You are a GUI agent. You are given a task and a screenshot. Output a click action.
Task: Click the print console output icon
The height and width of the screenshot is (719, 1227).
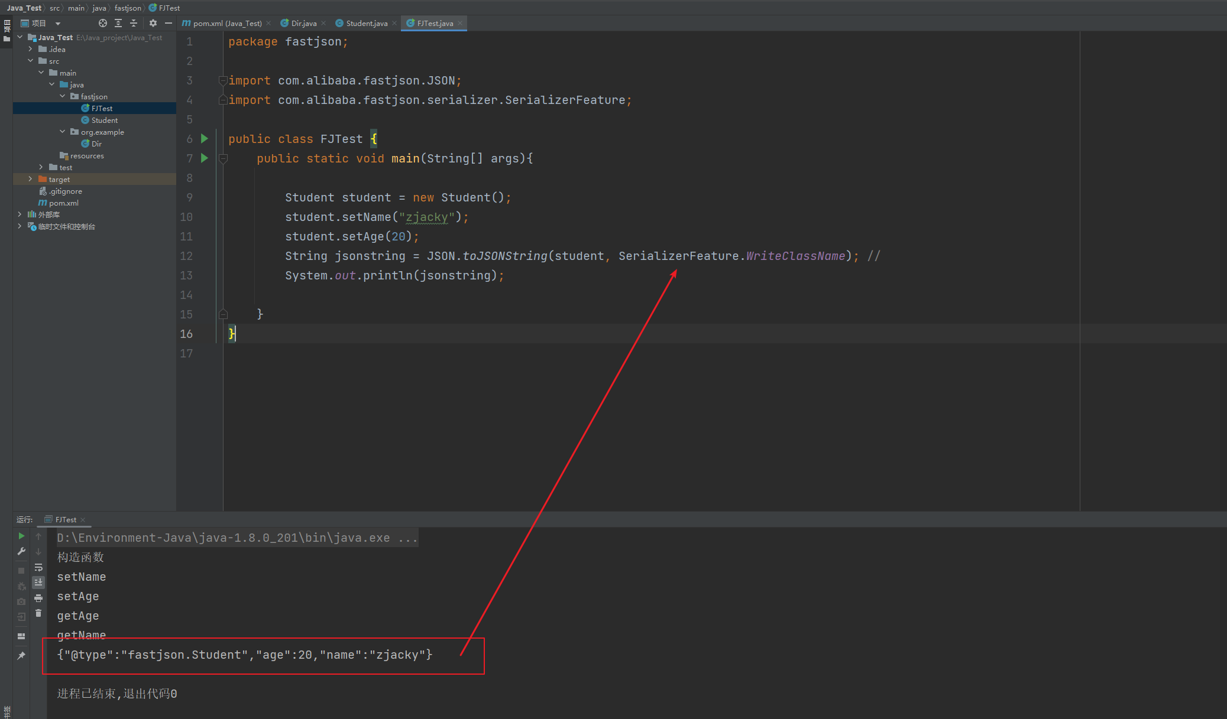[x=38, y=598]
